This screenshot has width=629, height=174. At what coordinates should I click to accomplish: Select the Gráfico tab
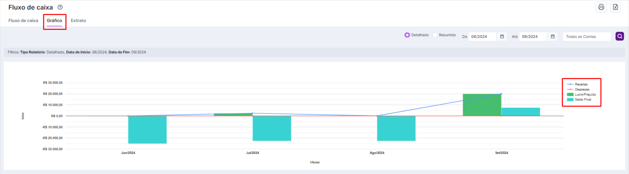click(54, 21)
